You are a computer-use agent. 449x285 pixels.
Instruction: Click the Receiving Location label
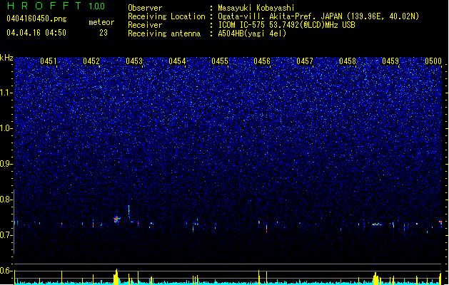click(x=166, y=16)
